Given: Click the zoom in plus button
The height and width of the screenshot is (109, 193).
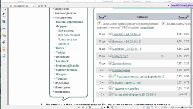Looking at the screenshot, I should [x=190, y=107].
